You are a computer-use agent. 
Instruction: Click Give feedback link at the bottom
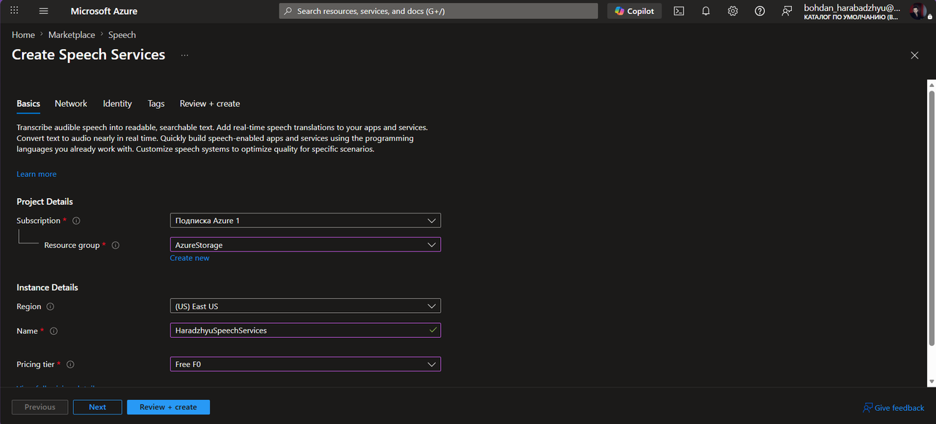tap(894, 408)
